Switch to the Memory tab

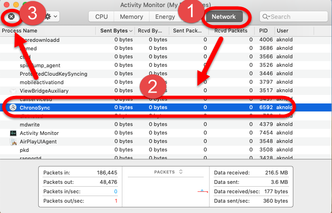pos(131,16)
